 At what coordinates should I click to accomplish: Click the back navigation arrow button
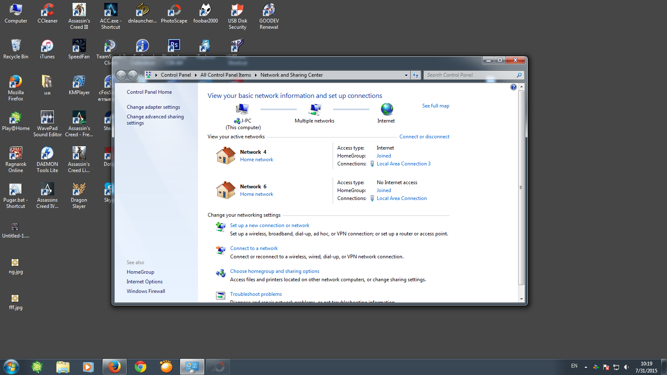[121, 75]
